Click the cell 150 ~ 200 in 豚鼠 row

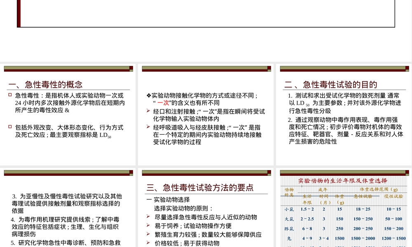click(393, 228)
